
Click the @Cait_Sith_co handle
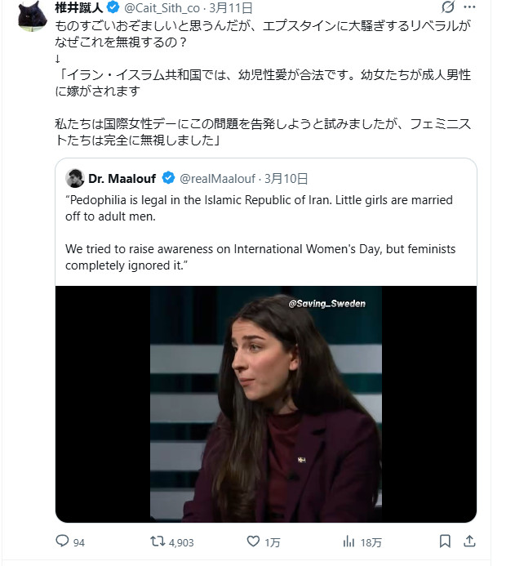[162, 8]
